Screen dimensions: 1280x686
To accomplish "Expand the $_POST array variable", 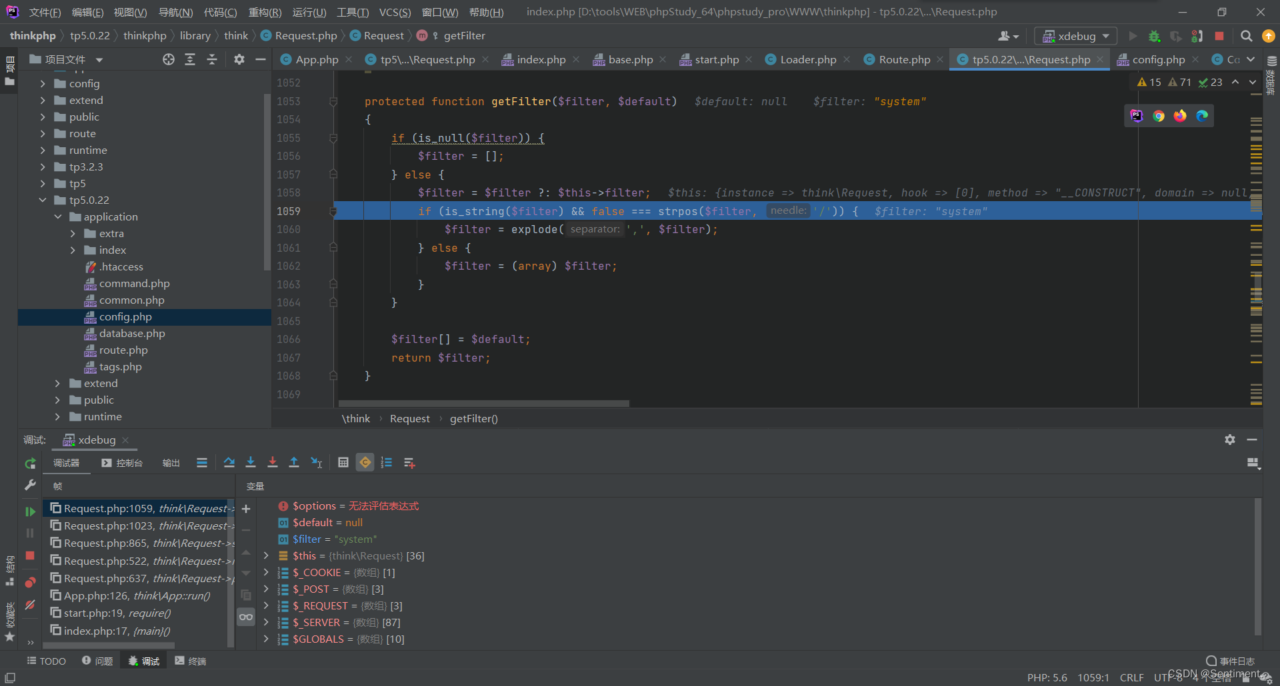I will tap(266, 589).
